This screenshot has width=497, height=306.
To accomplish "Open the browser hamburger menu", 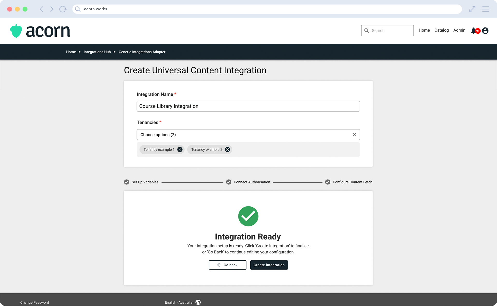I will coord(486,9).
